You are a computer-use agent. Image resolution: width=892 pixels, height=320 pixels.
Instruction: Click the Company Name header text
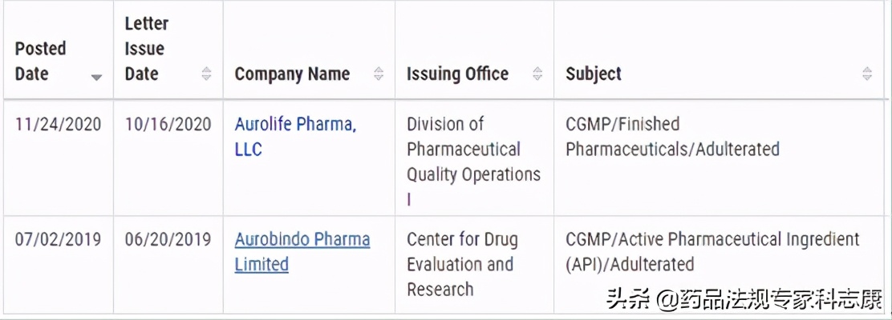(x=292, y=74)
